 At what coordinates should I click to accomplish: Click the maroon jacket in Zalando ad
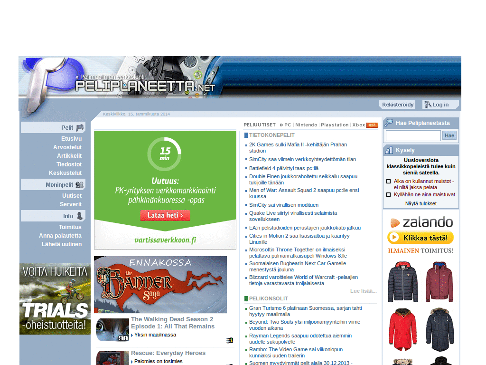pyautogui.click(x=439, y=281)
